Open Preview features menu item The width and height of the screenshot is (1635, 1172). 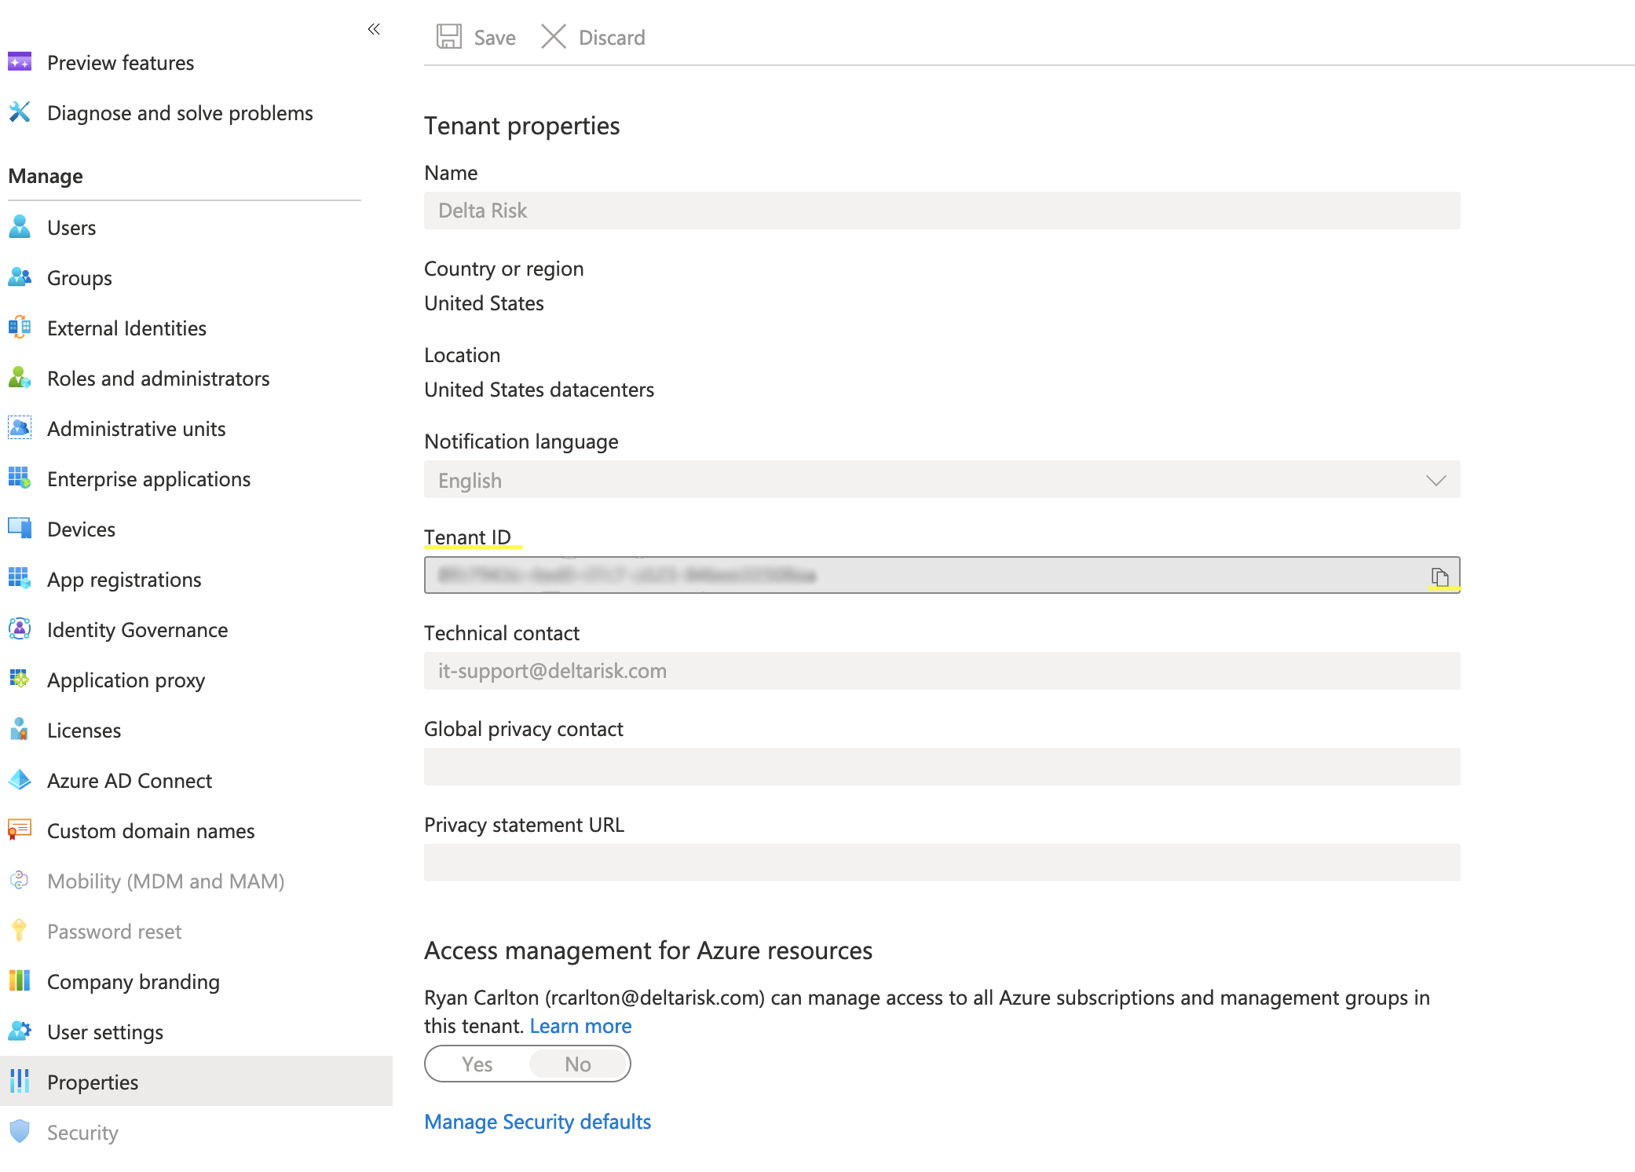pyautogui.click(x=120, y=63)
